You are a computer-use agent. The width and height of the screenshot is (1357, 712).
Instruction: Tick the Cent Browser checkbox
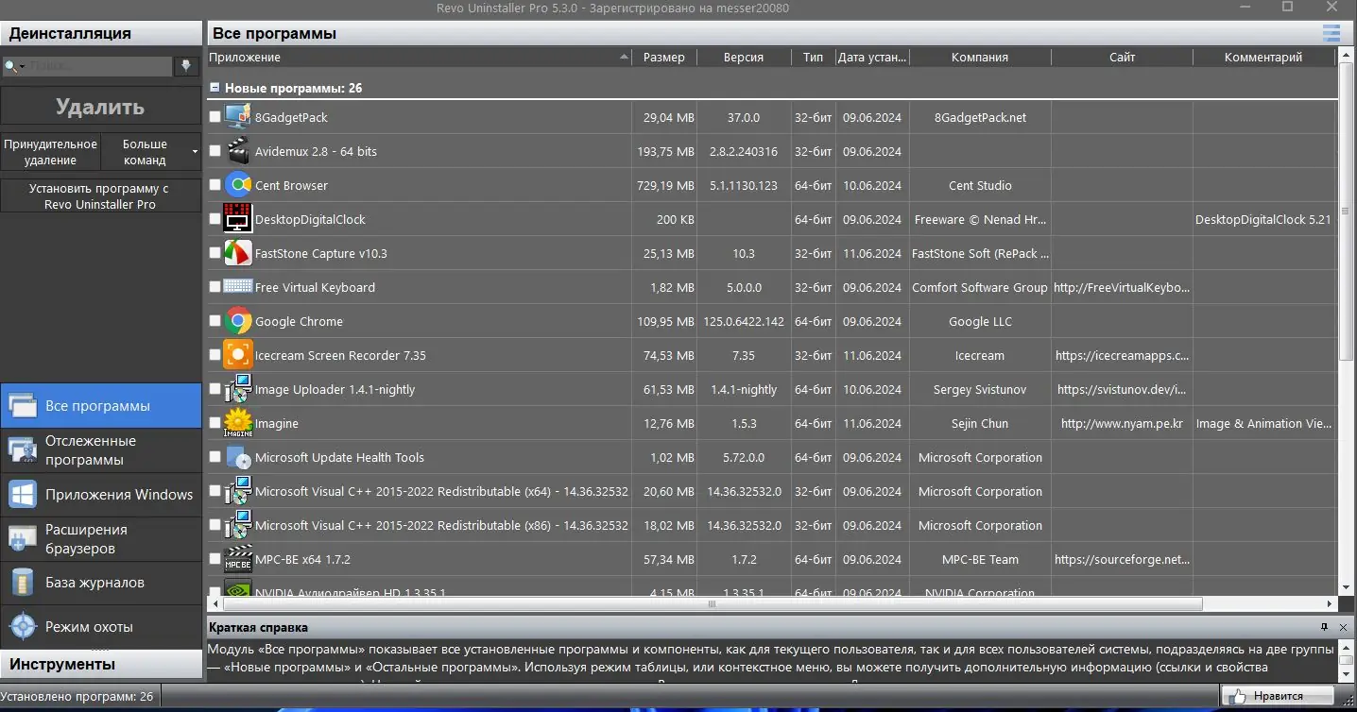(x=215, y=185)
